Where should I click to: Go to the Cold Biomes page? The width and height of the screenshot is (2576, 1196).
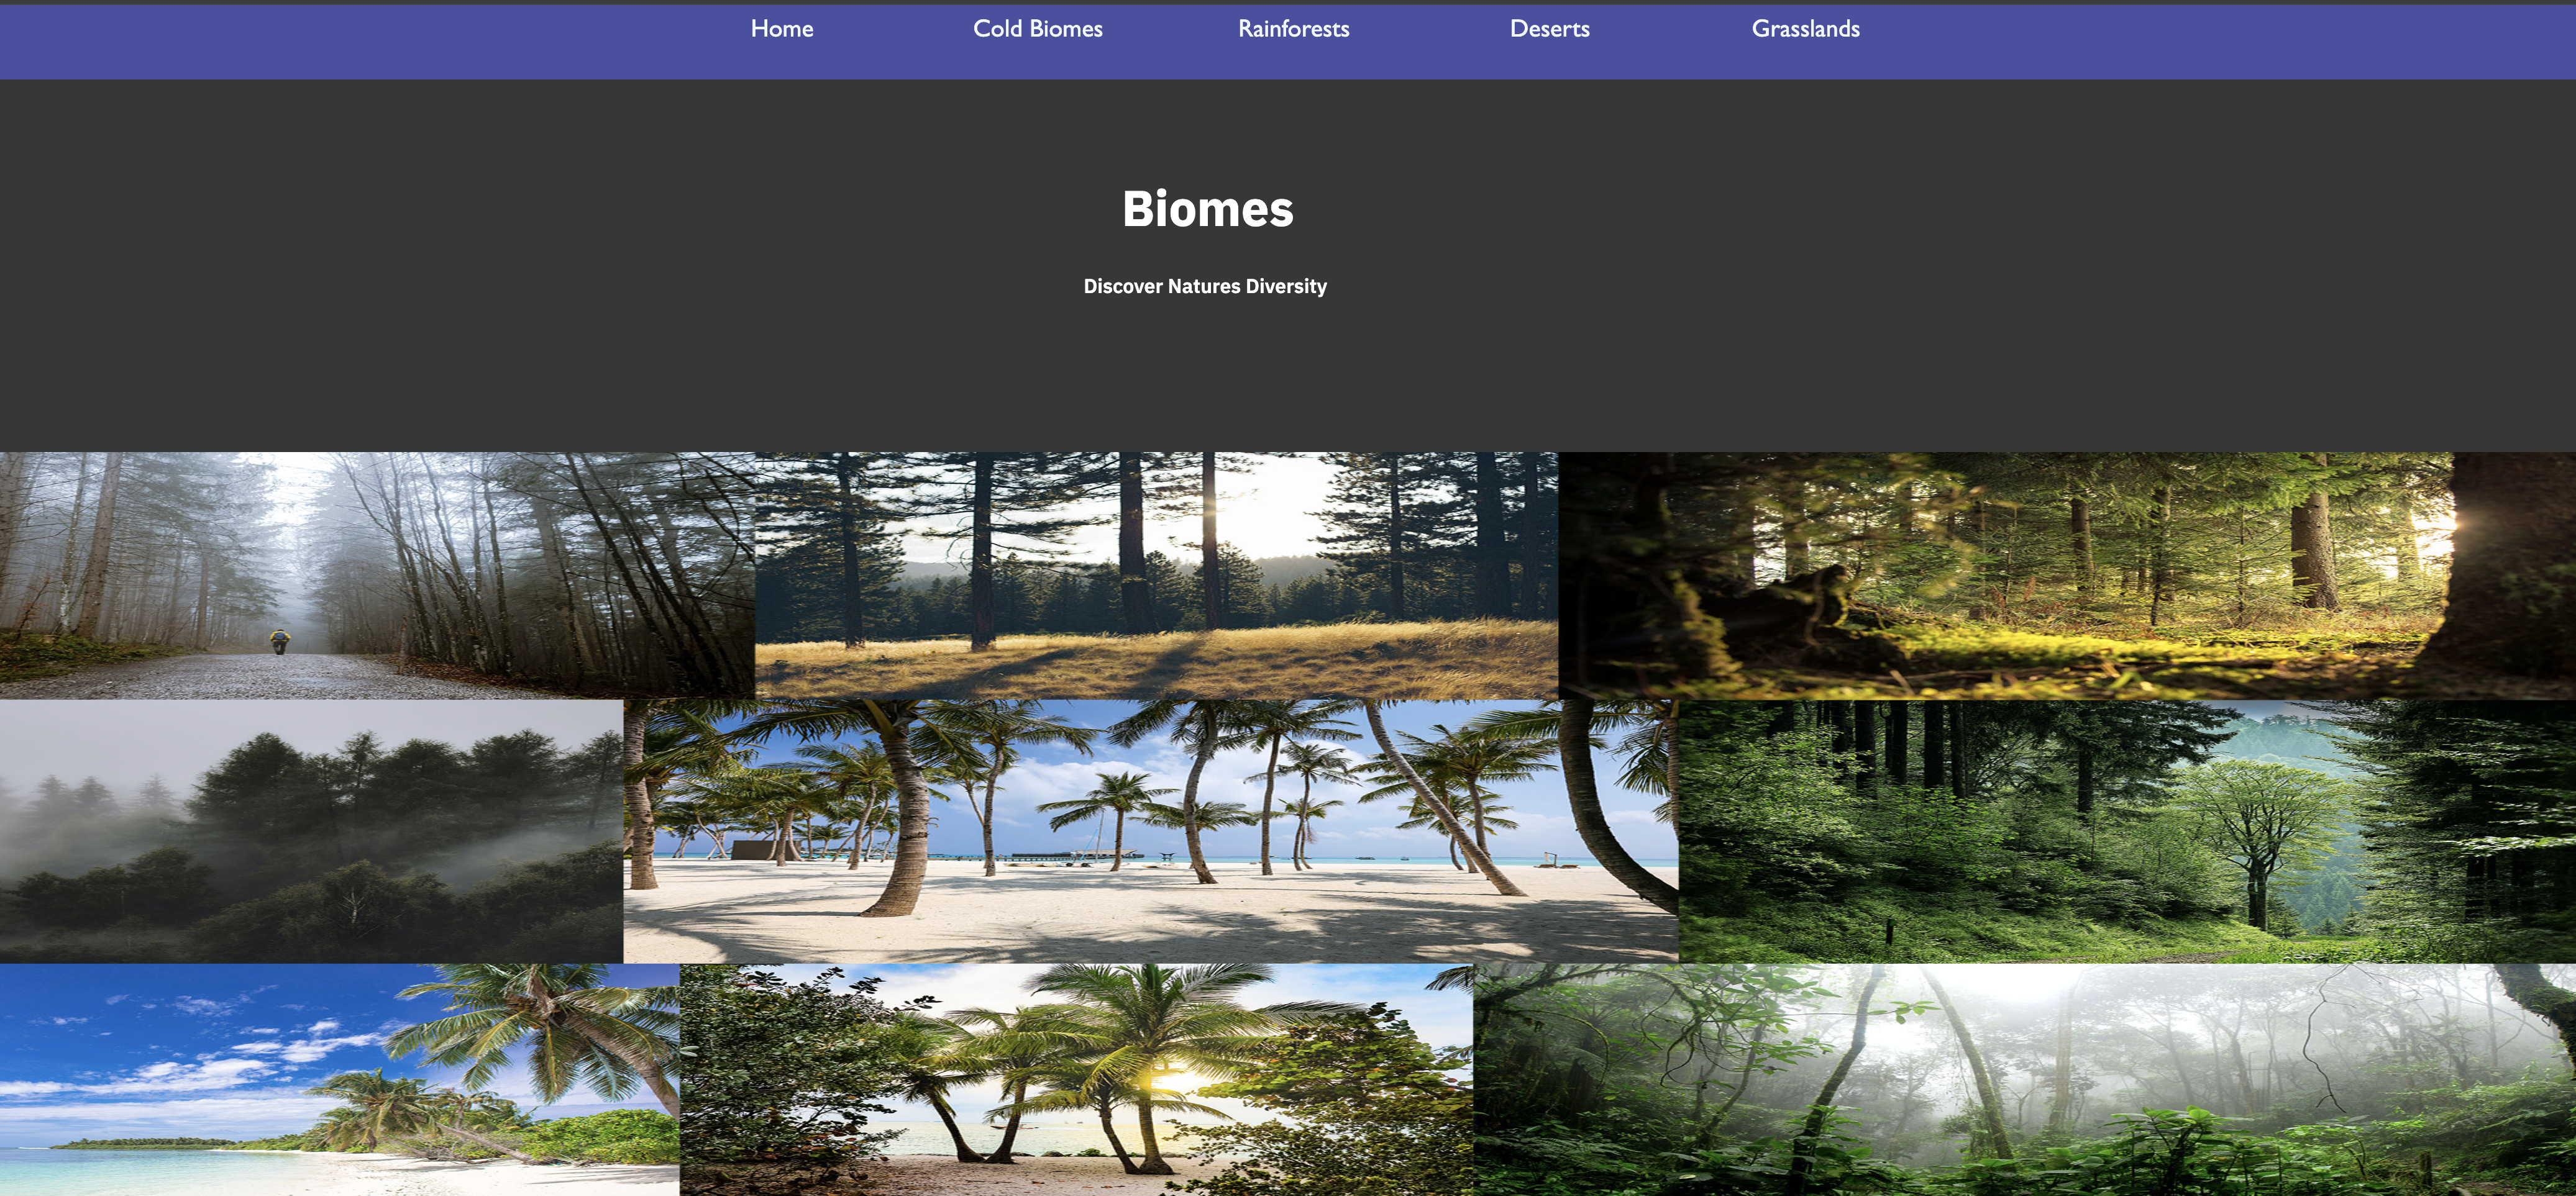tap(1037, 29)
